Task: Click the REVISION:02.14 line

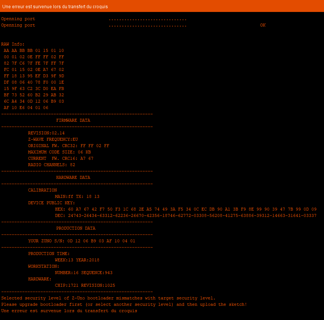Action: point(46,133)
